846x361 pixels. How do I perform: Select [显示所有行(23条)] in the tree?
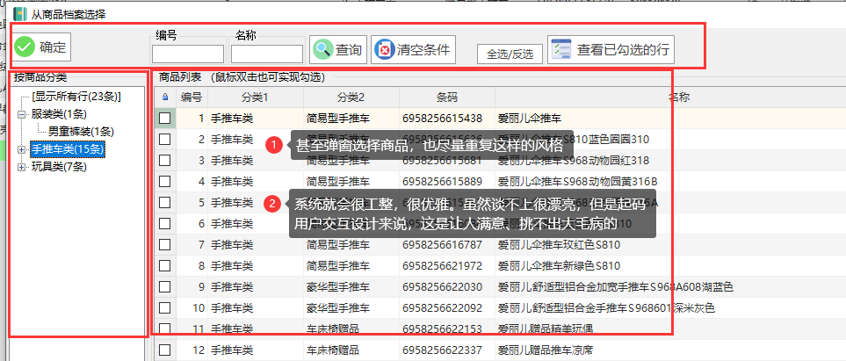point(76,97)
